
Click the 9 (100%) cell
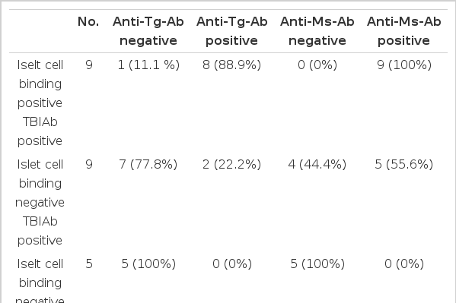click(404, 65)
